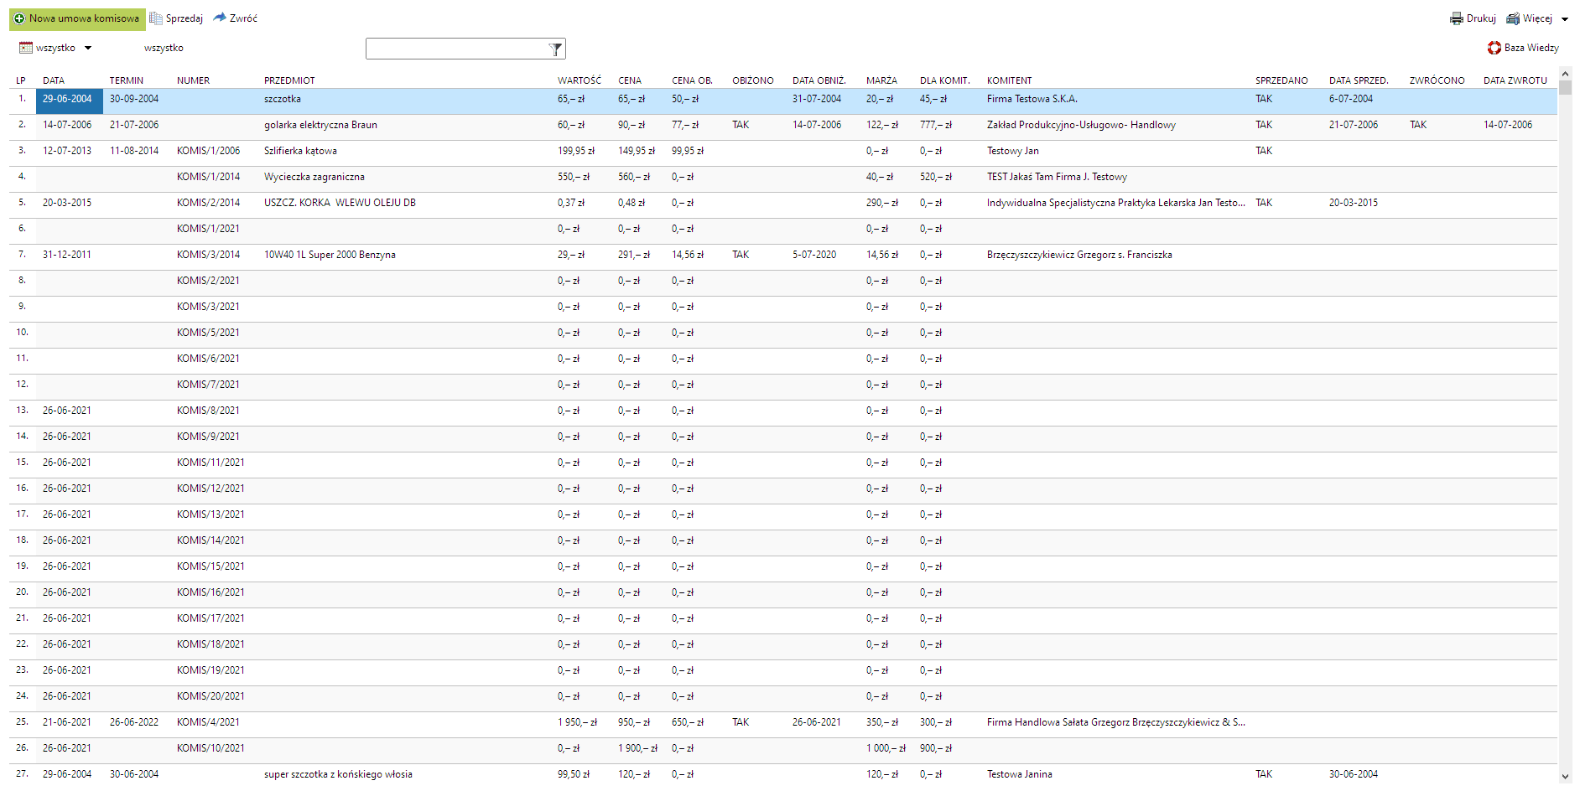Click inside the filter search input field
Screen dimensions: 1580x791
tap(455, 49)
